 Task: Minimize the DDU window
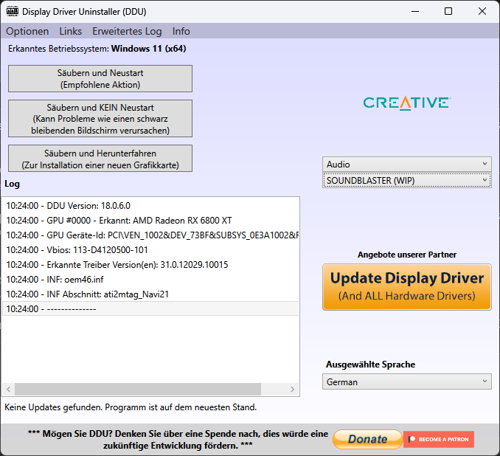(x=415, y=12)
